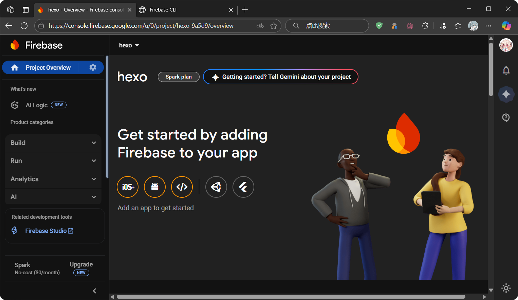Open Copilot icon in toolbar

click(x=506, y=26)
